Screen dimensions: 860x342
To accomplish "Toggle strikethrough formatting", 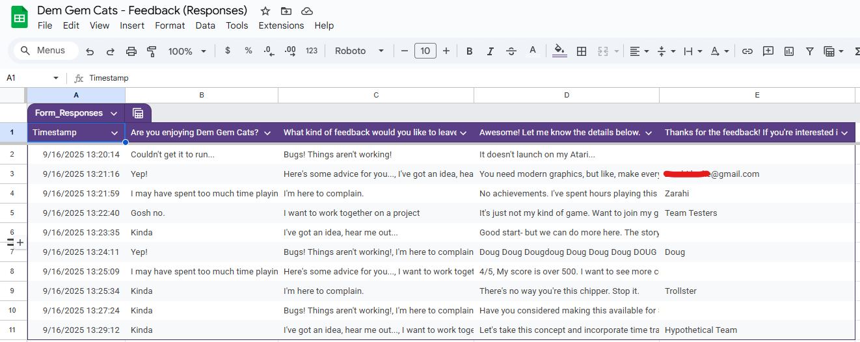I will pyautogui.click(x=511, y=51).
